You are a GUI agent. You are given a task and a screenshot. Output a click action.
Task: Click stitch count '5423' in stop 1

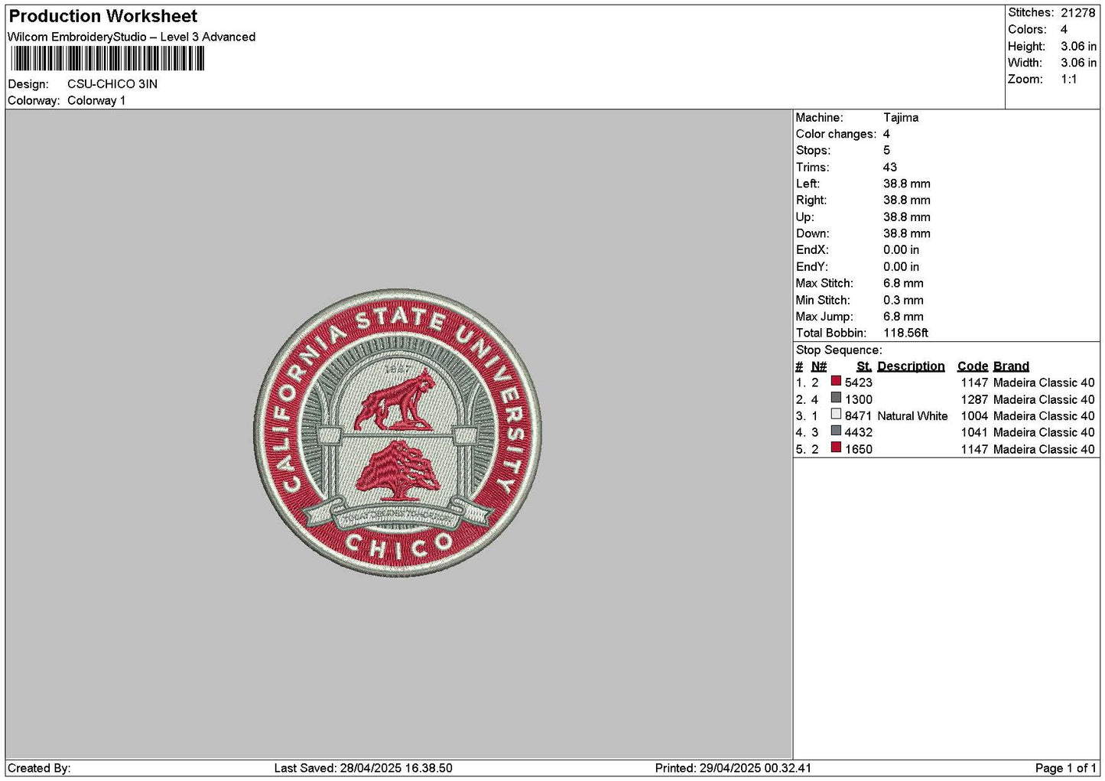859,383
